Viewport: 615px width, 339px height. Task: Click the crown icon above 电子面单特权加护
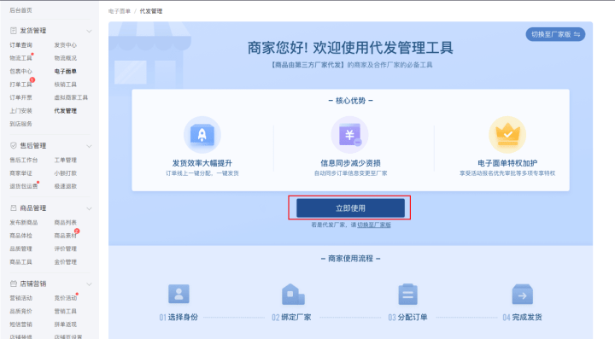coord(507,135)
